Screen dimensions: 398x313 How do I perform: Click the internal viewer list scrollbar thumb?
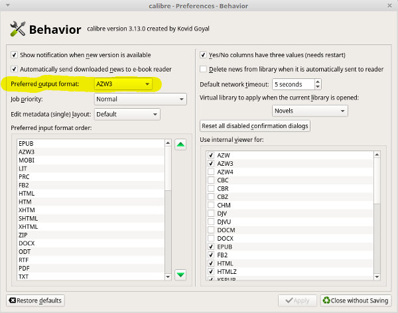point(377,180)
